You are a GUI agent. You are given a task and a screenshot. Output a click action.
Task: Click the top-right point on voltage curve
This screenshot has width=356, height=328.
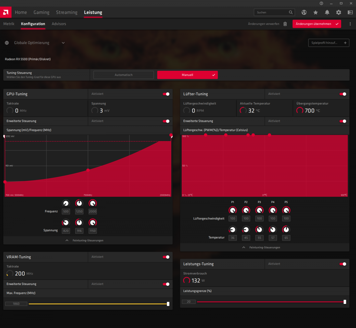[171, 135]
